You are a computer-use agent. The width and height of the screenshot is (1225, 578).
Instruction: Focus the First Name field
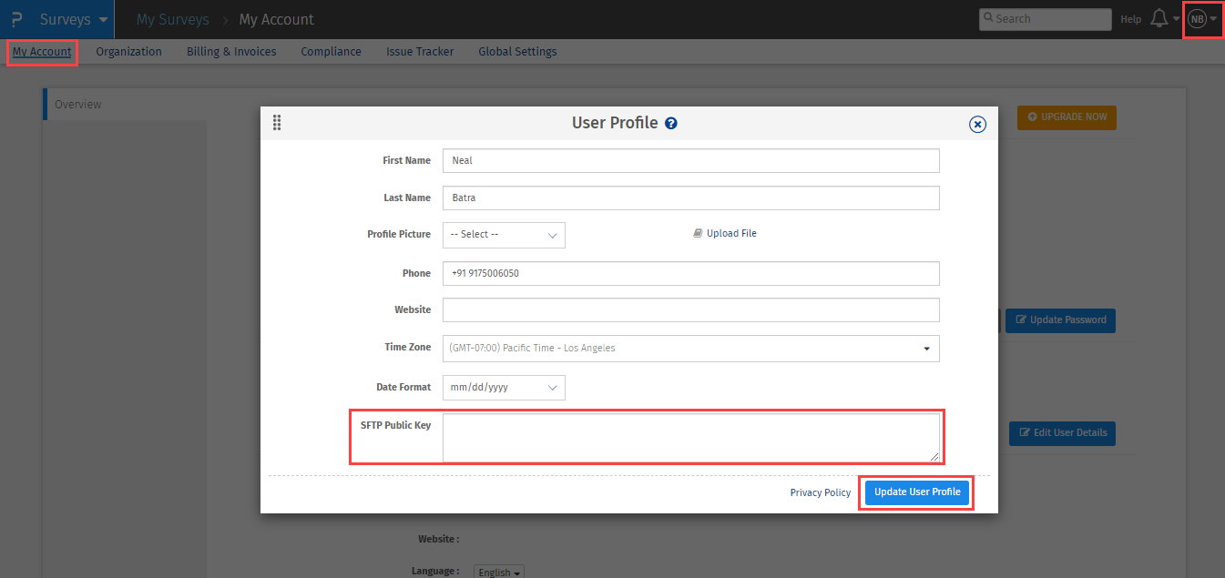coord(690,160)
